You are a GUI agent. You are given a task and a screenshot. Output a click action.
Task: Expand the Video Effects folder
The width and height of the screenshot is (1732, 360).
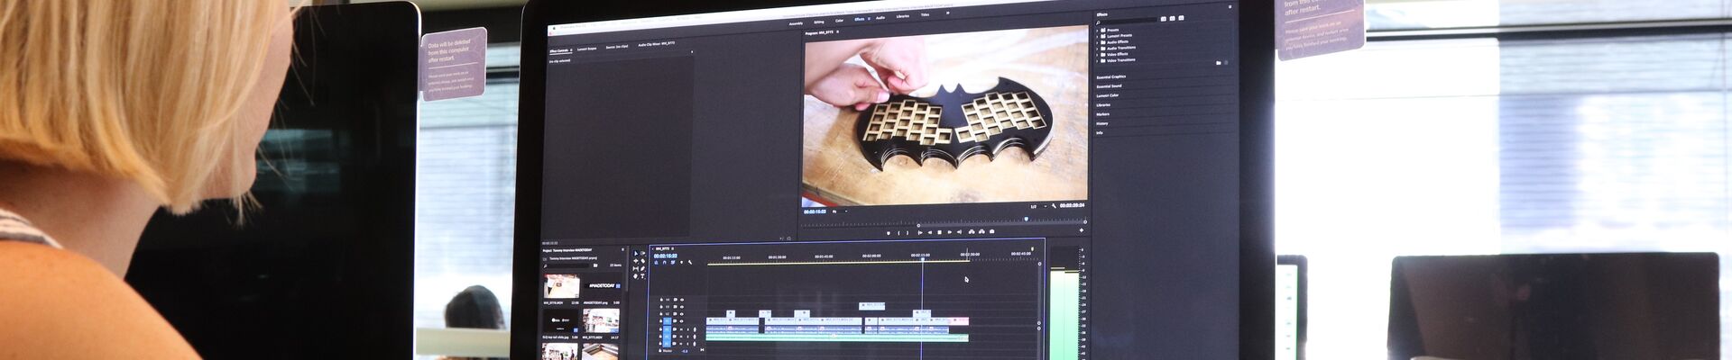click(1097, 54)
